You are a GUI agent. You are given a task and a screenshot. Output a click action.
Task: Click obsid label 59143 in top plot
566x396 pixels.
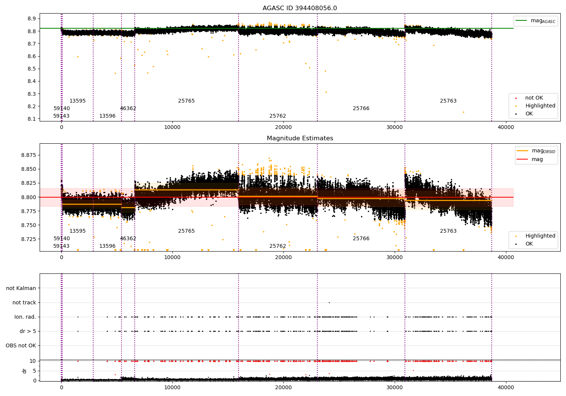(x=61, y=116)
